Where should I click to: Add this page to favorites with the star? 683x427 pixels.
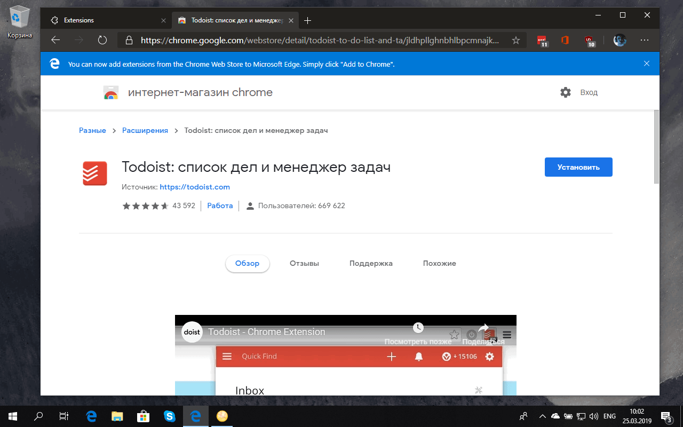point(516,40)
